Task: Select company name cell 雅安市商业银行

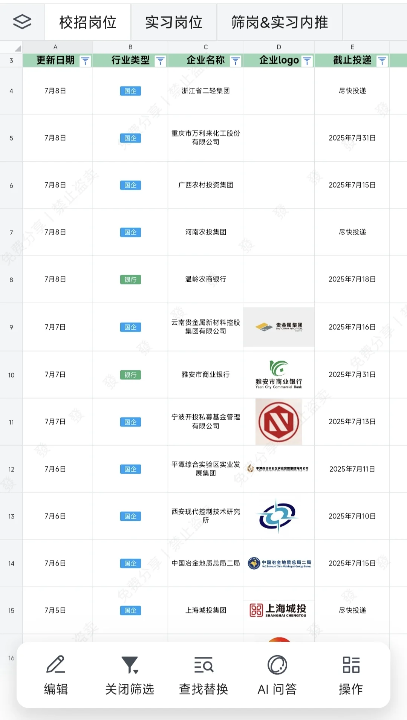Action: (206, 375)
